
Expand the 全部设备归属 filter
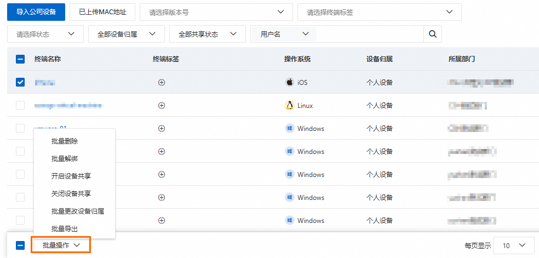click(127, 34)
